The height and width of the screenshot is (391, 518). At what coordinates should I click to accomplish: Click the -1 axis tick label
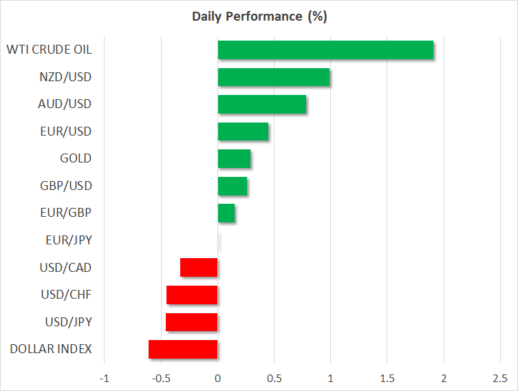(x=105, y=379)
